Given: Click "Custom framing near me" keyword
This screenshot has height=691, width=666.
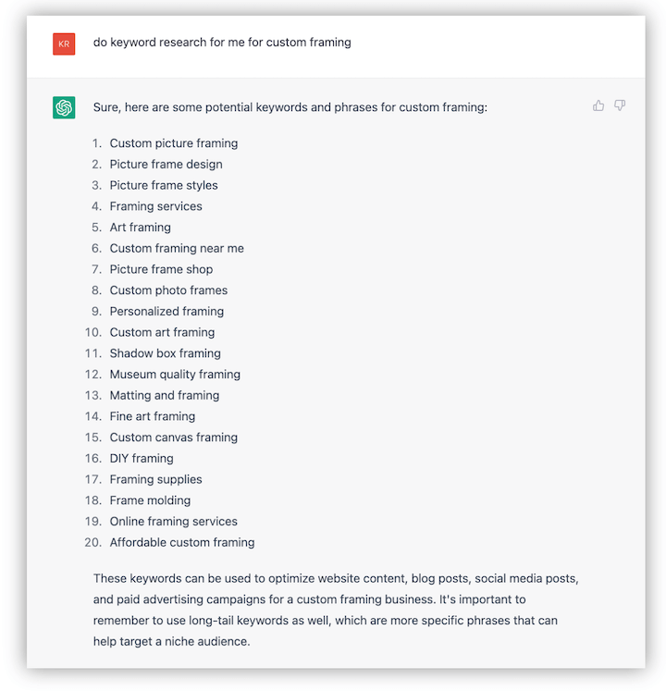Looking at the screenshot, I should (177, 249).
